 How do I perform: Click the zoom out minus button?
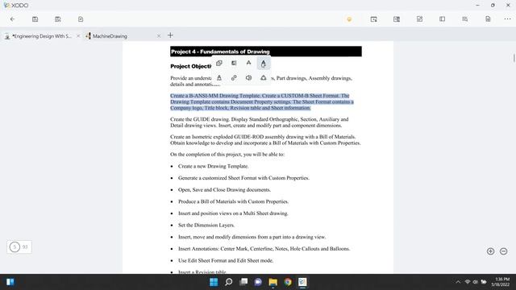click(503, 251)
